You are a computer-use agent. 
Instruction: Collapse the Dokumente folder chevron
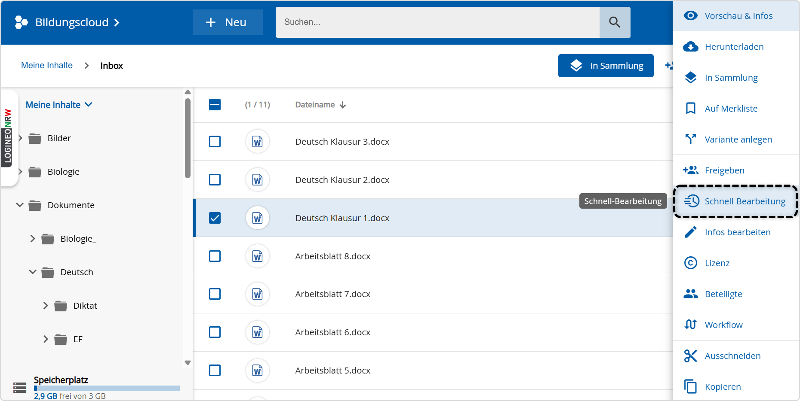[x=20, y=205]
